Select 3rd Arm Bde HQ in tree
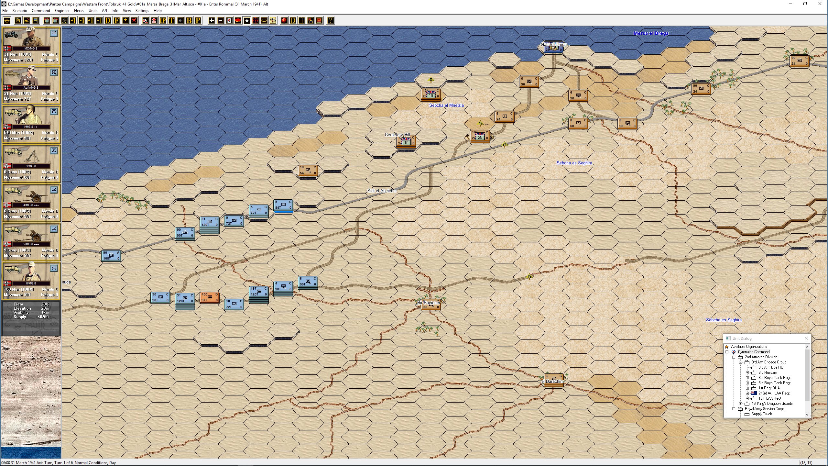The image size is (828, 466). click(771, 367)
